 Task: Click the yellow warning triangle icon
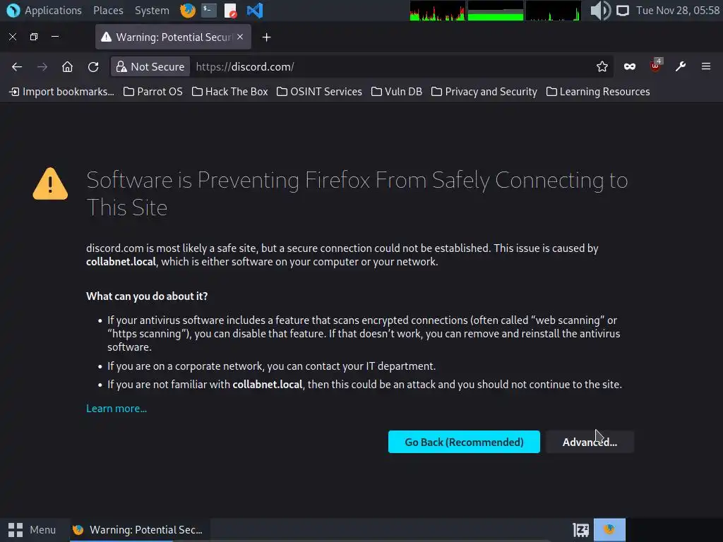(x=50, y=183)
